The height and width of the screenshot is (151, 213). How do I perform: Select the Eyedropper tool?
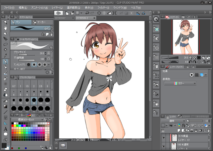pyautogui.click(x=5, y=56)
